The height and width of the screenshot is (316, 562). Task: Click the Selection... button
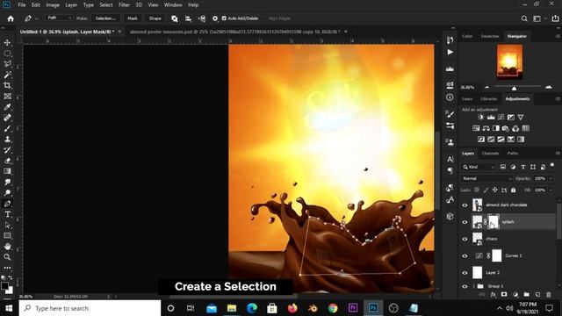105,18
